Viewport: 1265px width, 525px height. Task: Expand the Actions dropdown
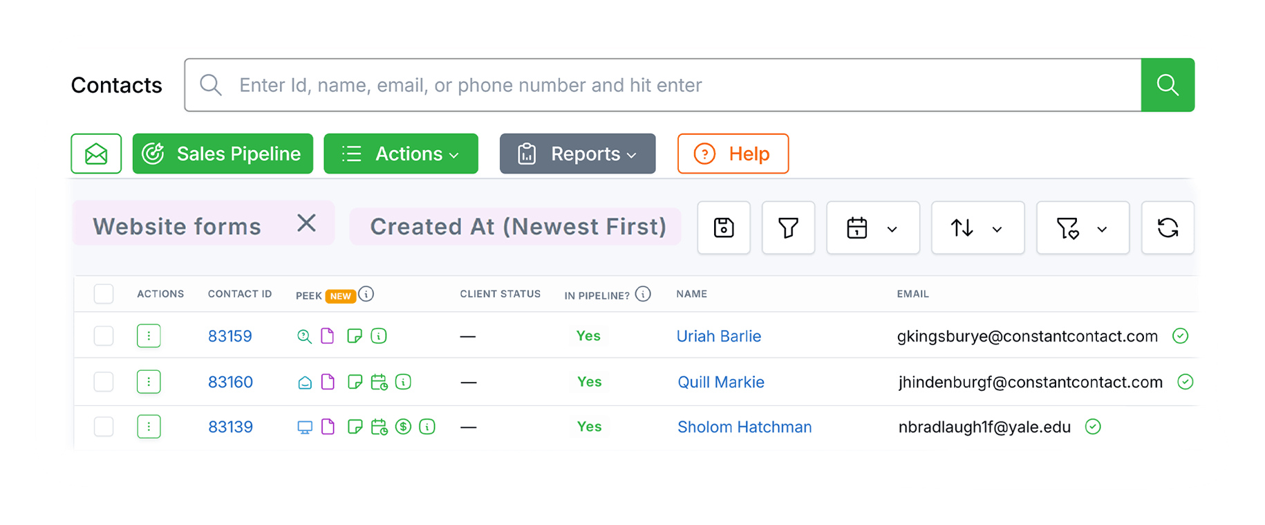[x=401, y=154]
